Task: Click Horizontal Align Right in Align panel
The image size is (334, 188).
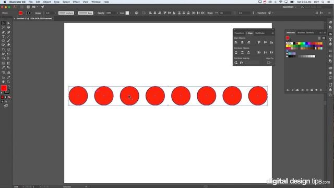Action: (x=248, y=42)
